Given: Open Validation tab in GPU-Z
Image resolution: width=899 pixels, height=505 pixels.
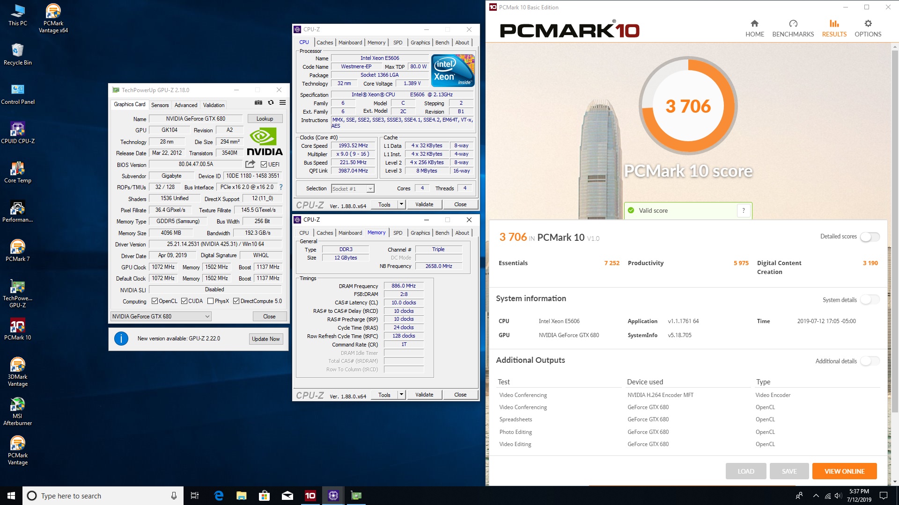Looking at the screenshot, I should [214, 105].
